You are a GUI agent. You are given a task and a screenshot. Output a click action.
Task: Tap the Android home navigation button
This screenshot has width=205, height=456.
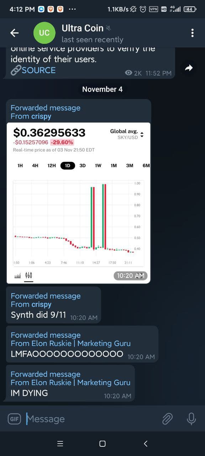(x=102, y=444)
